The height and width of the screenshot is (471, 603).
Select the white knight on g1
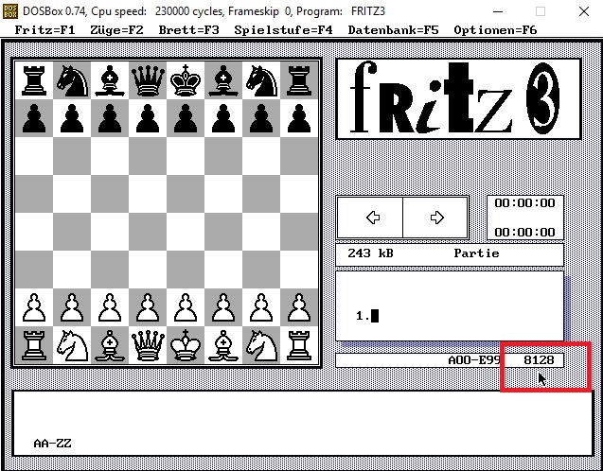point(261,345)
